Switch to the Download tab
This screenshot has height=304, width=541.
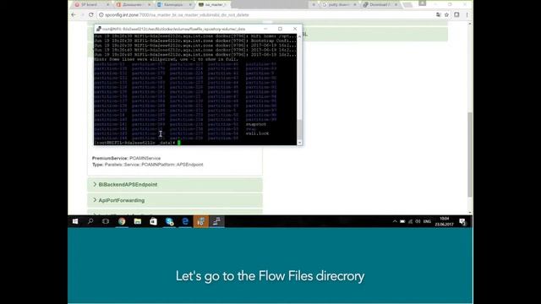pos(379,5)
